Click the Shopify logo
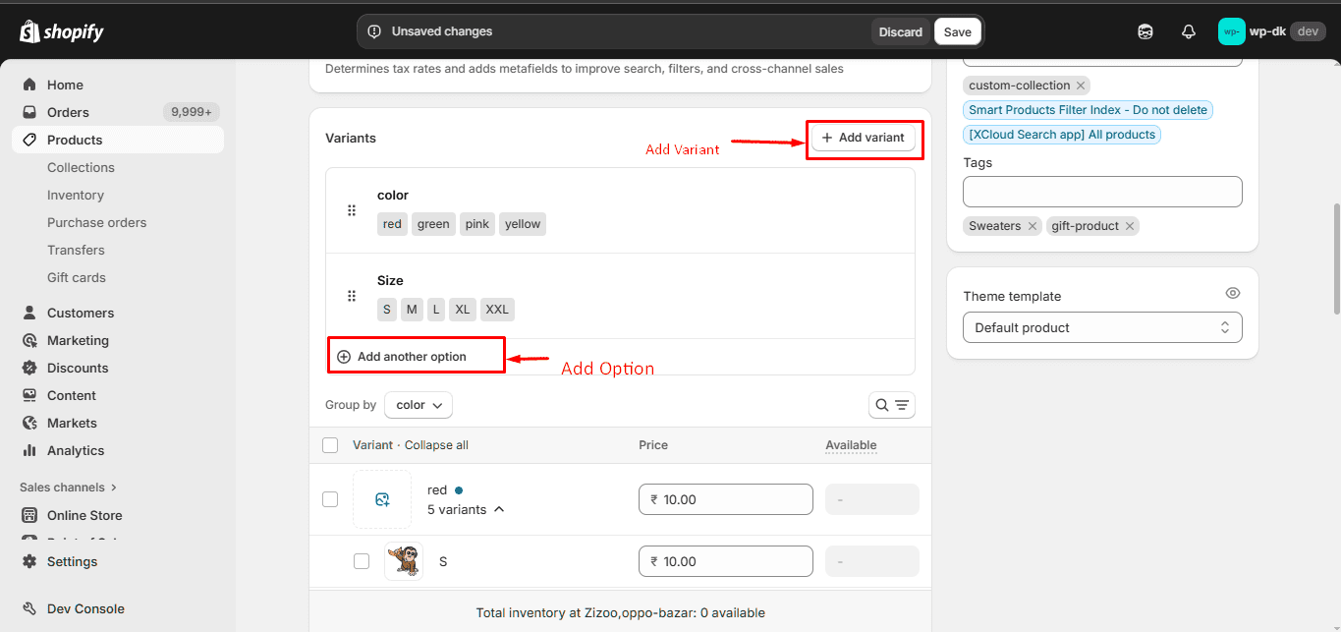Image resolution: width=1341 pixels, height=632 pixels. (61, 31)
